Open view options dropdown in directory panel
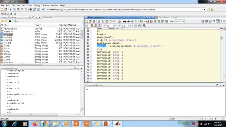The height and width of the screenshot is (127, 226). click(x=18, y=21)
